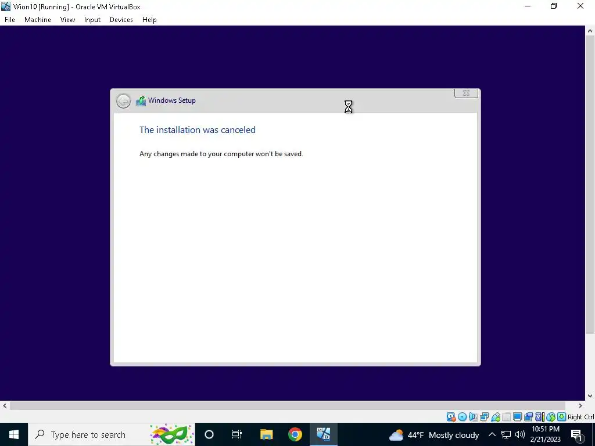Screen dimensions: 595x446
Task: Open Cortana from the taskbar
Action: pyautogui.click(x=209, y=434)
